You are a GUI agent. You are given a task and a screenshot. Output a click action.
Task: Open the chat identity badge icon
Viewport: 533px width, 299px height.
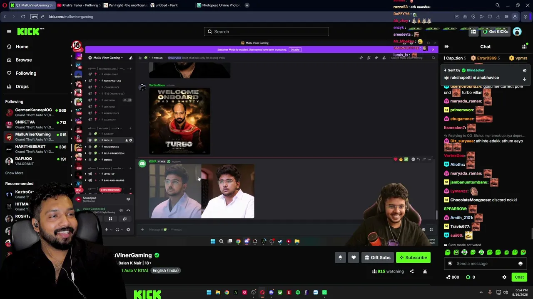pos(450,264)
